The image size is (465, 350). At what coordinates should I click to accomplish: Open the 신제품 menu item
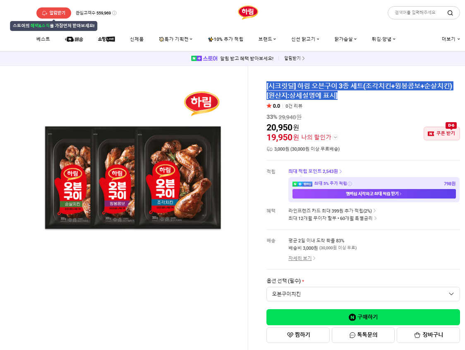pos(137,39)
